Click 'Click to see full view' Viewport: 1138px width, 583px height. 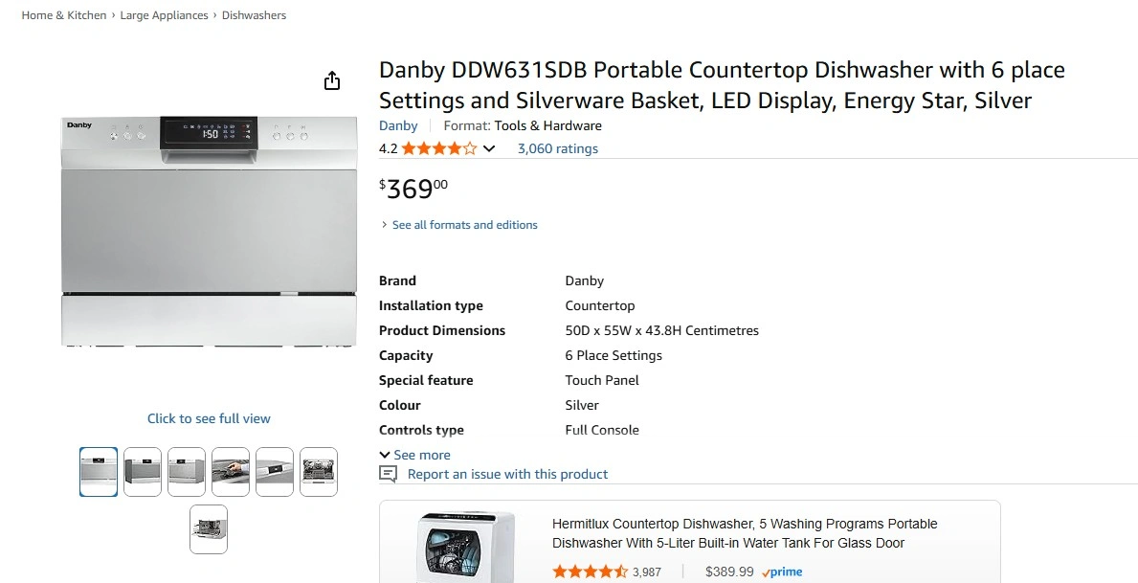pyautogui.click(x=209, y=418)
